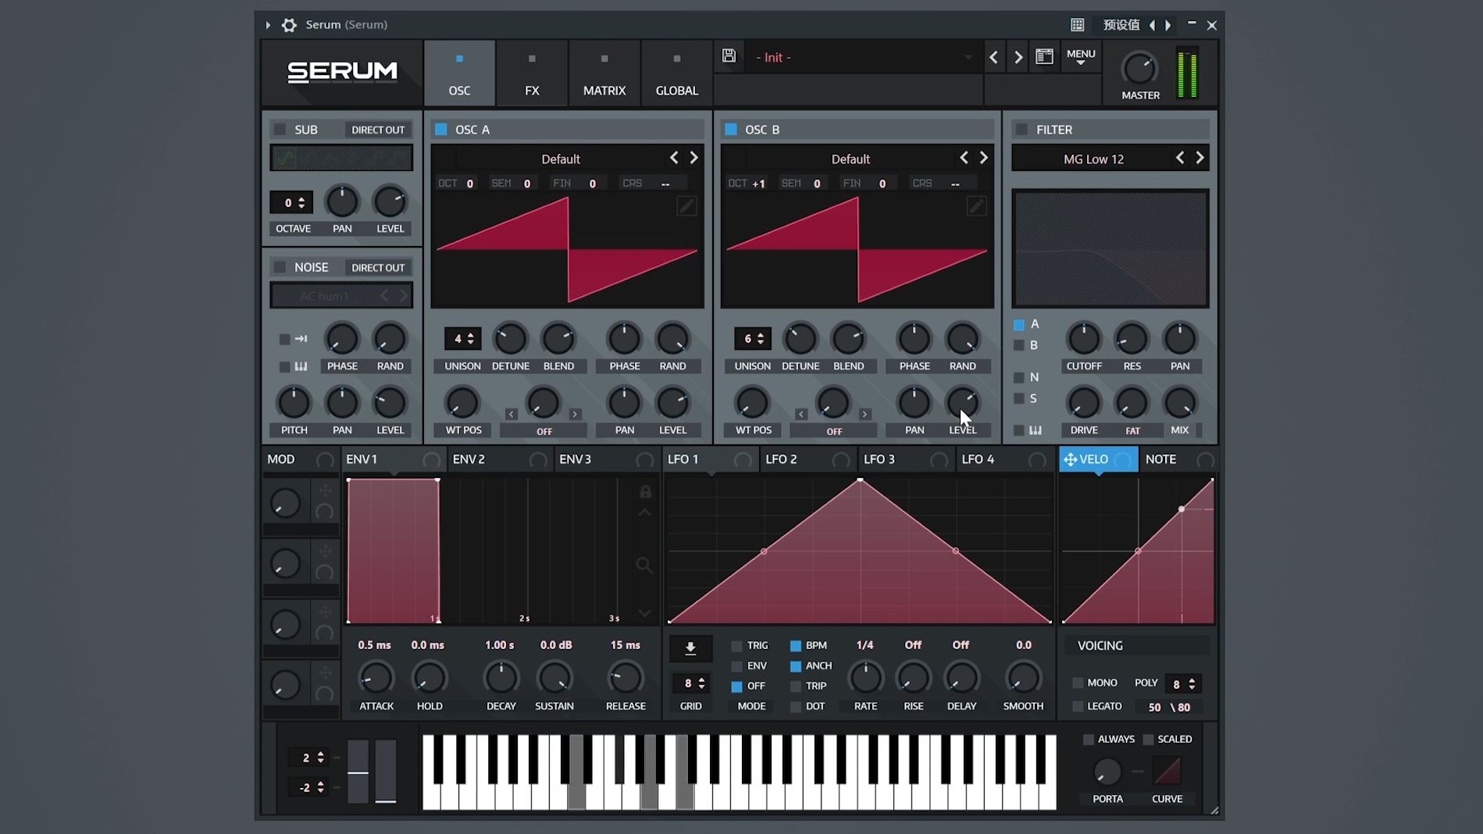Adjust POLY voice count stepper
1483x834 pixels.
pyautogui.click(x=1183, y=683)
